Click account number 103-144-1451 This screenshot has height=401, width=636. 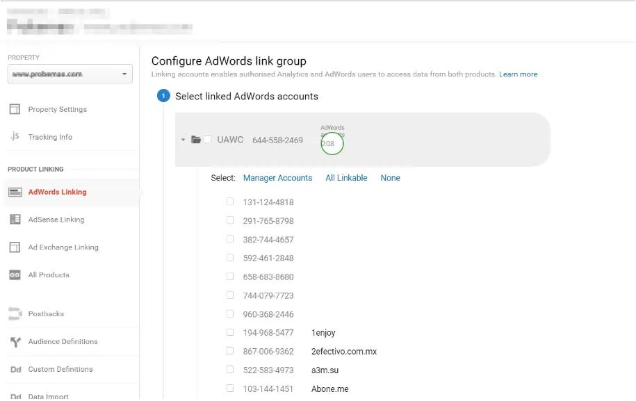(268, 388)
